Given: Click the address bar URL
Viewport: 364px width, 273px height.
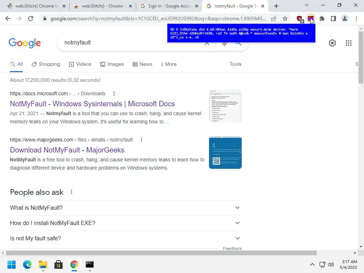Looking at the screenshot, I should coord(158,18).
